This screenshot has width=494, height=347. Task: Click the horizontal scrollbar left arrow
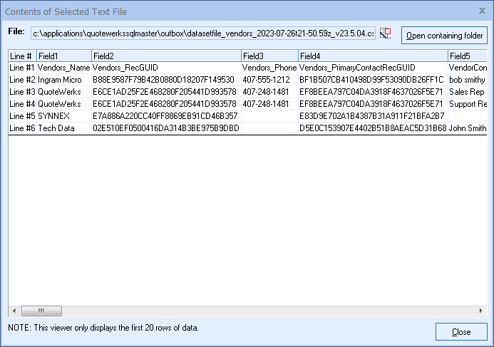pyautogui.click(x=14, y=311)
